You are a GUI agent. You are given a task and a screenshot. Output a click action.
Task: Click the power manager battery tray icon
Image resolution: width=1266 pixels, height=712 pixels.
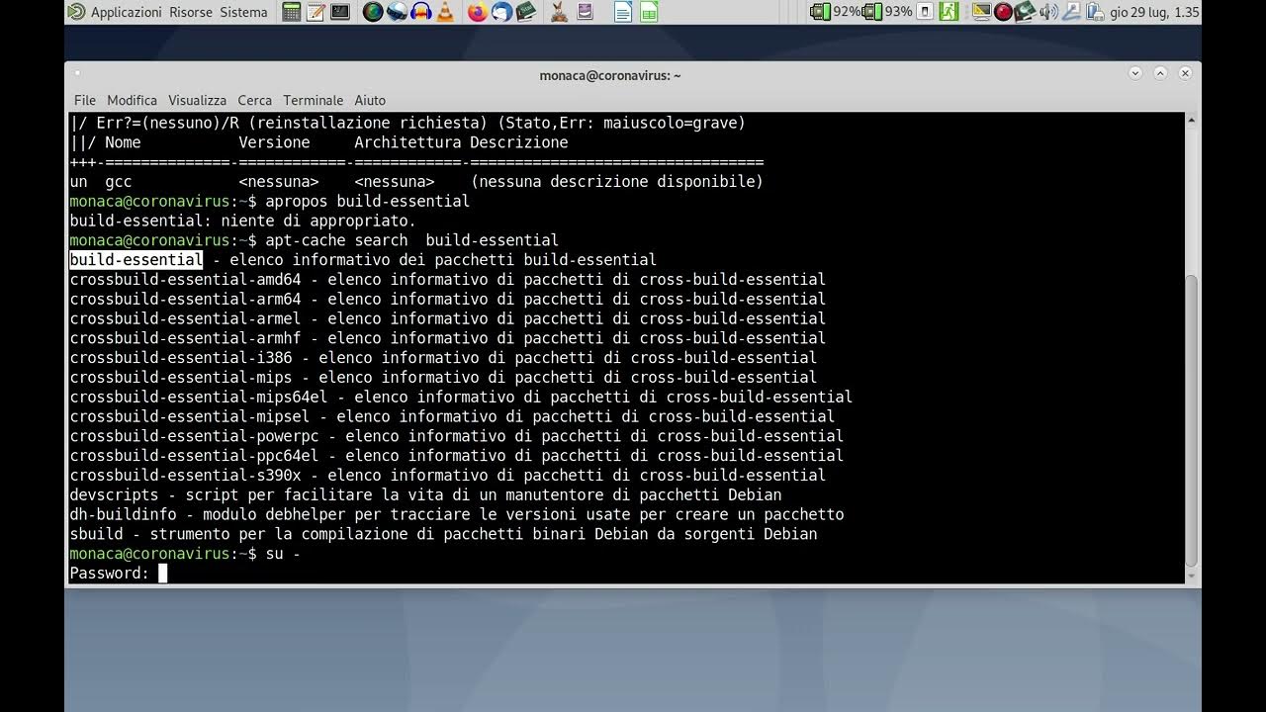pyautogui.click(x=1095, y=12)
